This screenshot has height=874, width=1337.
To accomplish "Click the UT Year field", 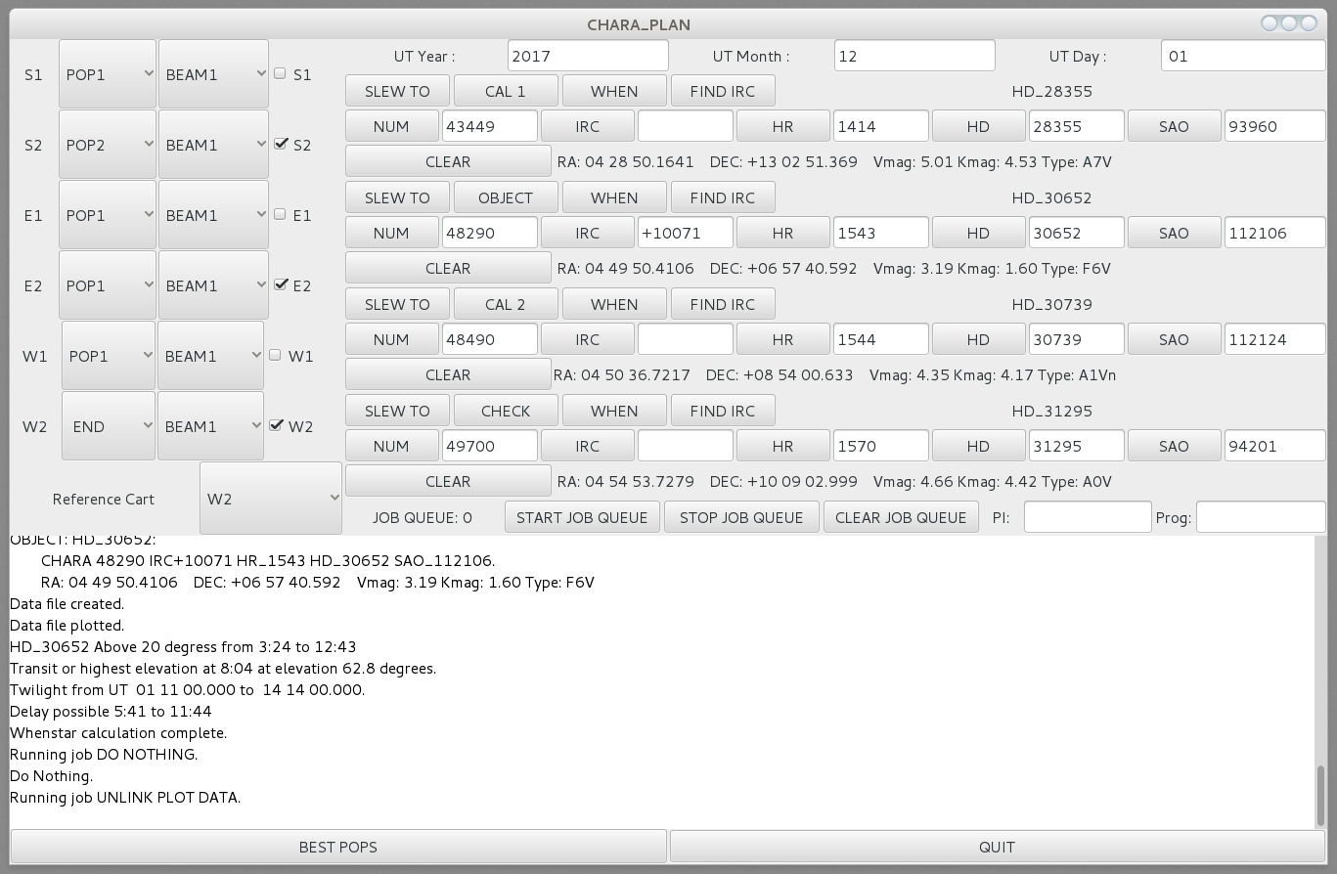I will click(588, 56).
